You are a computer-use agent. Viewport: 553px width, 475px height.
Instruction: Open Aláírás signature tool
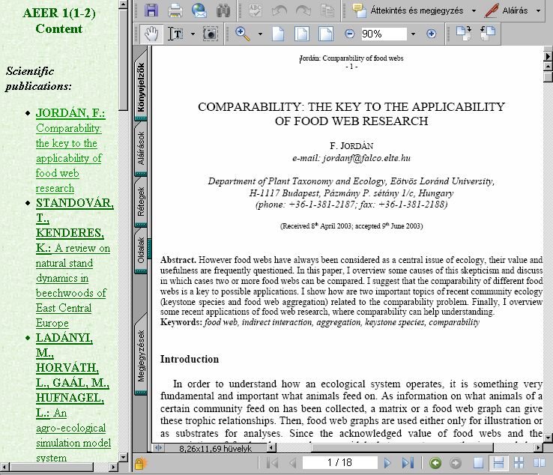pyautogui.click(x=506, y=10)
